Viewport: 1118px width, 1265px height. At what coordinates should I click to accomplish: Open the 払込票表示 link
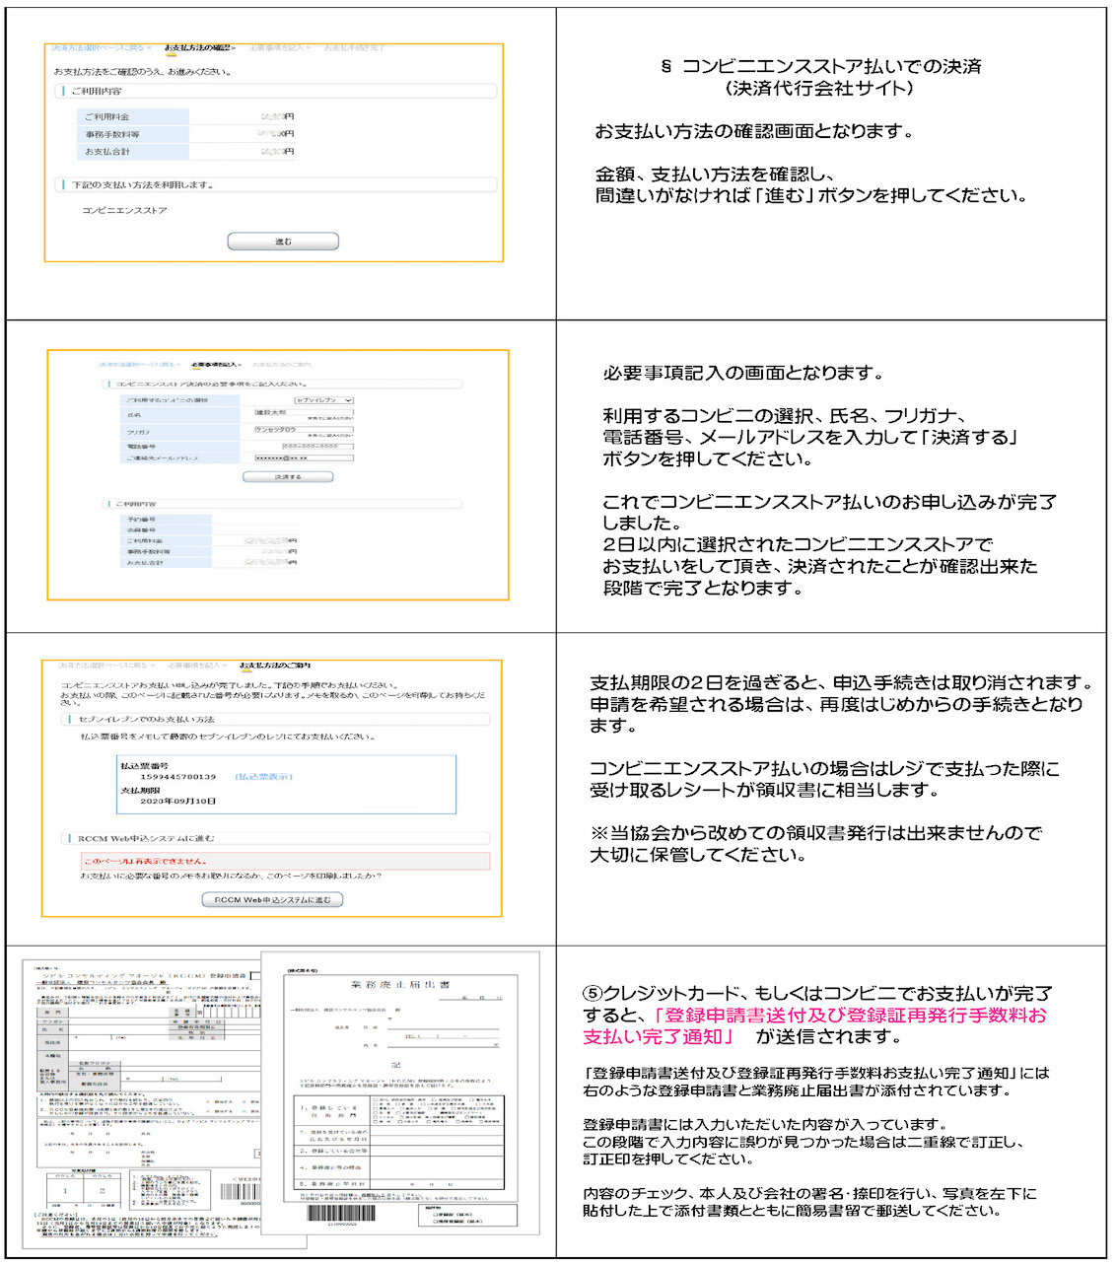coord(263,777)
